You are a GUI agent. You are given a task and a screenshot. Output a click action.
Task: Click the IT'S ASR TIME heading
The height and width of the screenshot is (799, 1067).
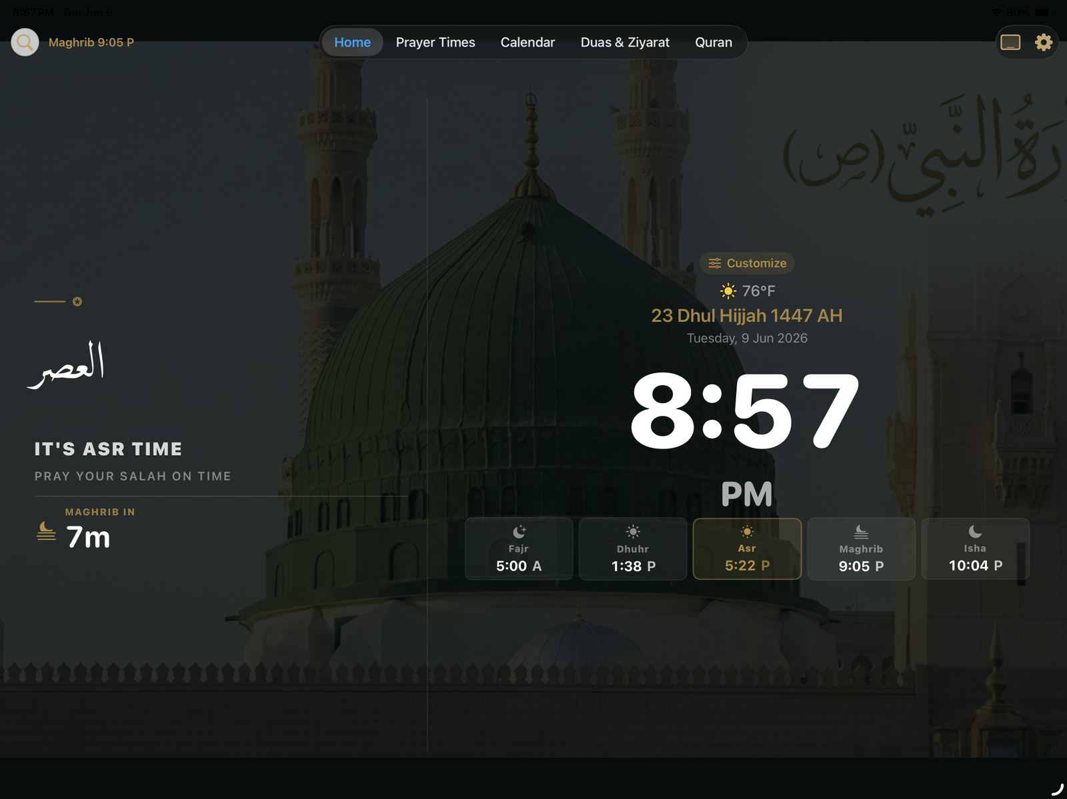[108, 449]
